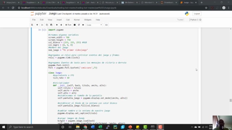Screen dimensions: 232x130
Task: Open the Windows Start menu
Action: (x=4, y=127)
